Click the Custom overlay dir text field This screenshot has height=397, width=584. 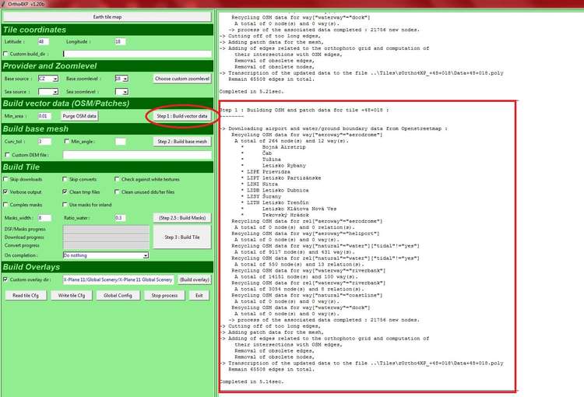click(x=118, y=279)
